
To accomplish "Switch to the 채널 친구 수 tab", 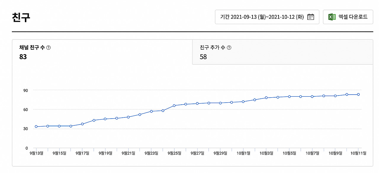I will pyautogui.click(x=102, y=52).
